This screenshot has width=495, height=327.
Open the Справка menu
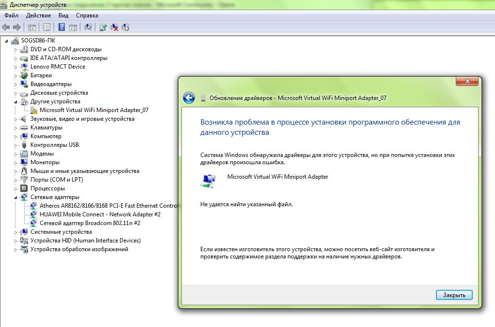coord(87,15)
